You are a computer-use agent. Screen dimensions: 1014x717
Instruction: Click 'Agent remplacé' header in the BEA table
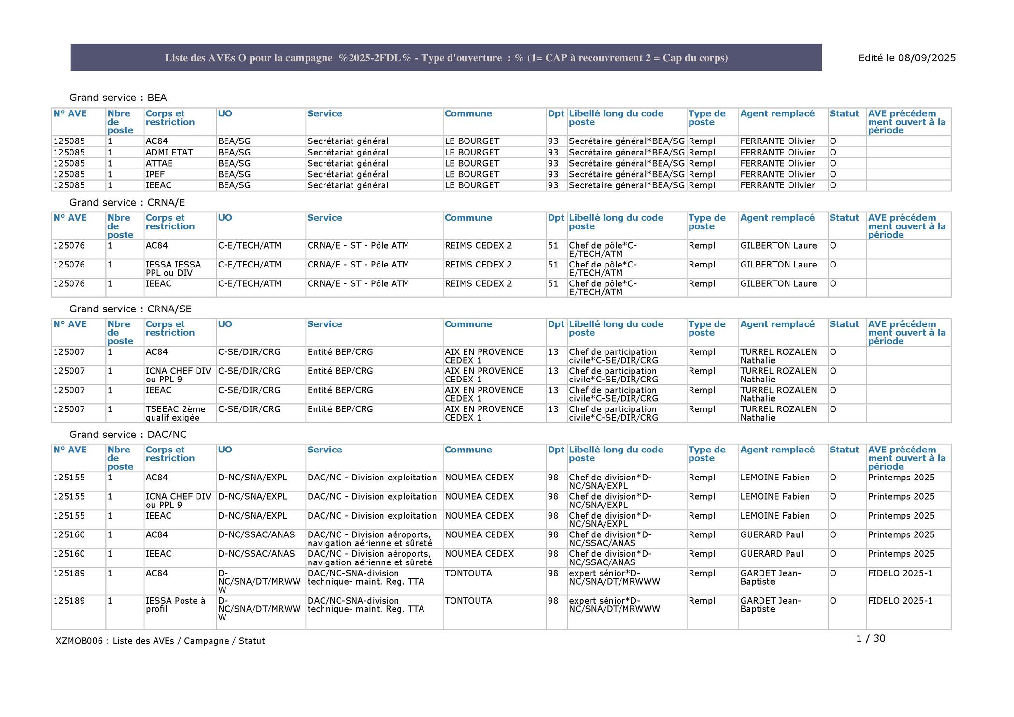click(x=777, y=113)
